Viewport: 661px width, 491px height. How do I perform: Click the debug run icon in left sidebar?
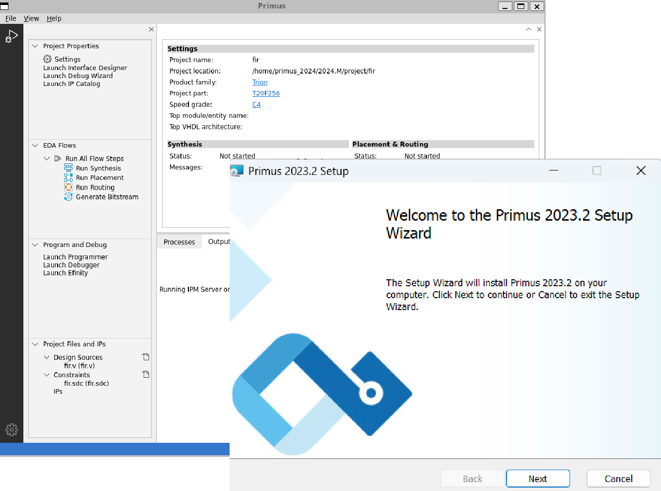pyautogui.click(x=11, y=37)
